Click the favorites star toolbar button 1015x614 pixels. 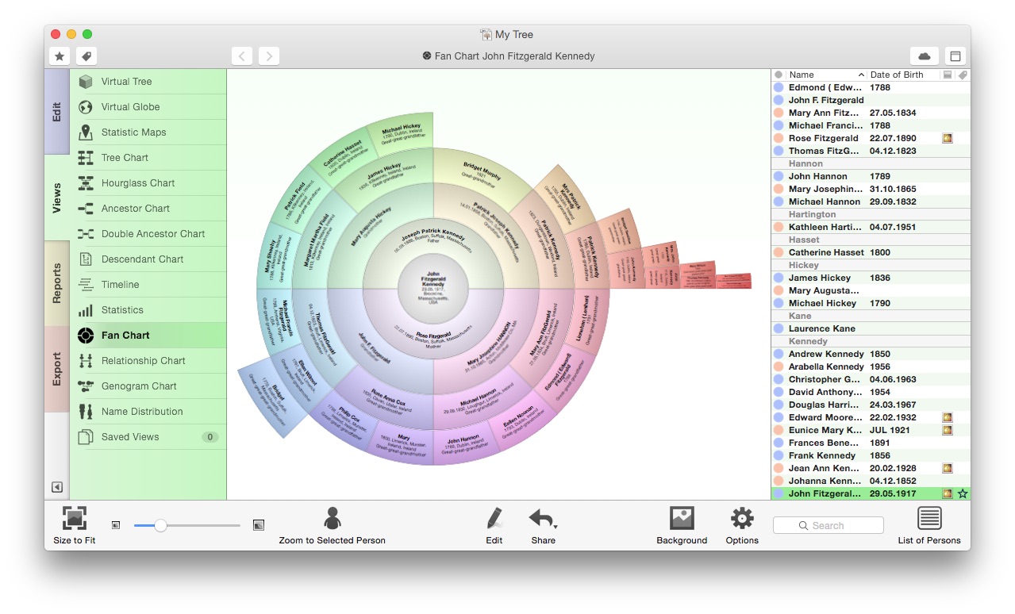[60, 56]
